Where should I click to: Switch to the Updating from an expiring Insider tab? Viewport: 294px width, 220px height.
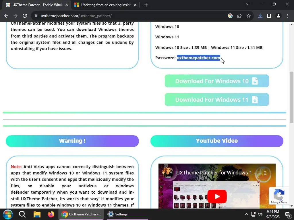tap(105, 5)
